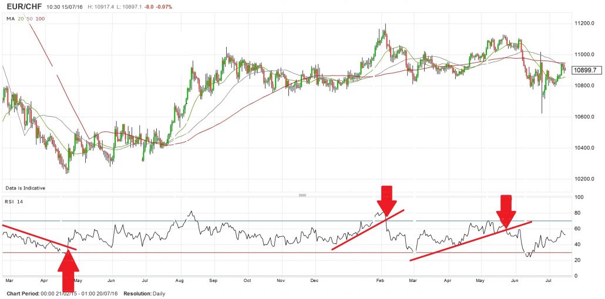Click the Chart Period label
Viewport: 605px width, 299px height.
pyautogui.click(x=23, y=294)
